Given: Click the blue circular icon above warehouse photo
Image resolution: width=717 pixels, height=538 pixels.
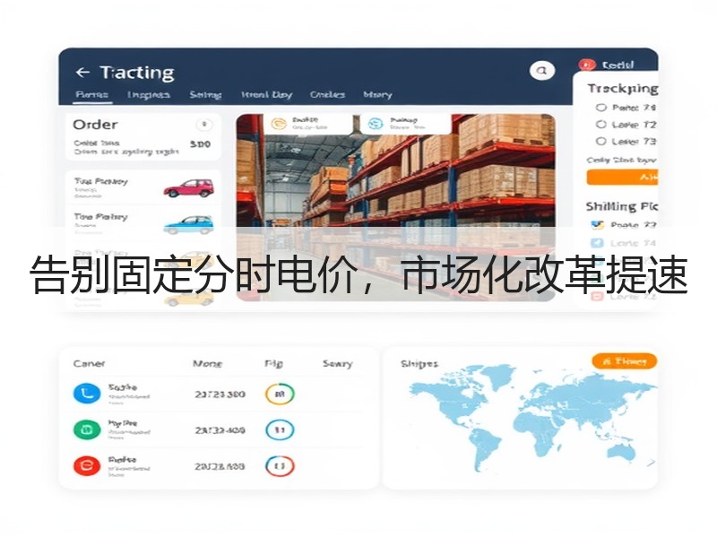Looking at the screenshot, I should point(376,124).
